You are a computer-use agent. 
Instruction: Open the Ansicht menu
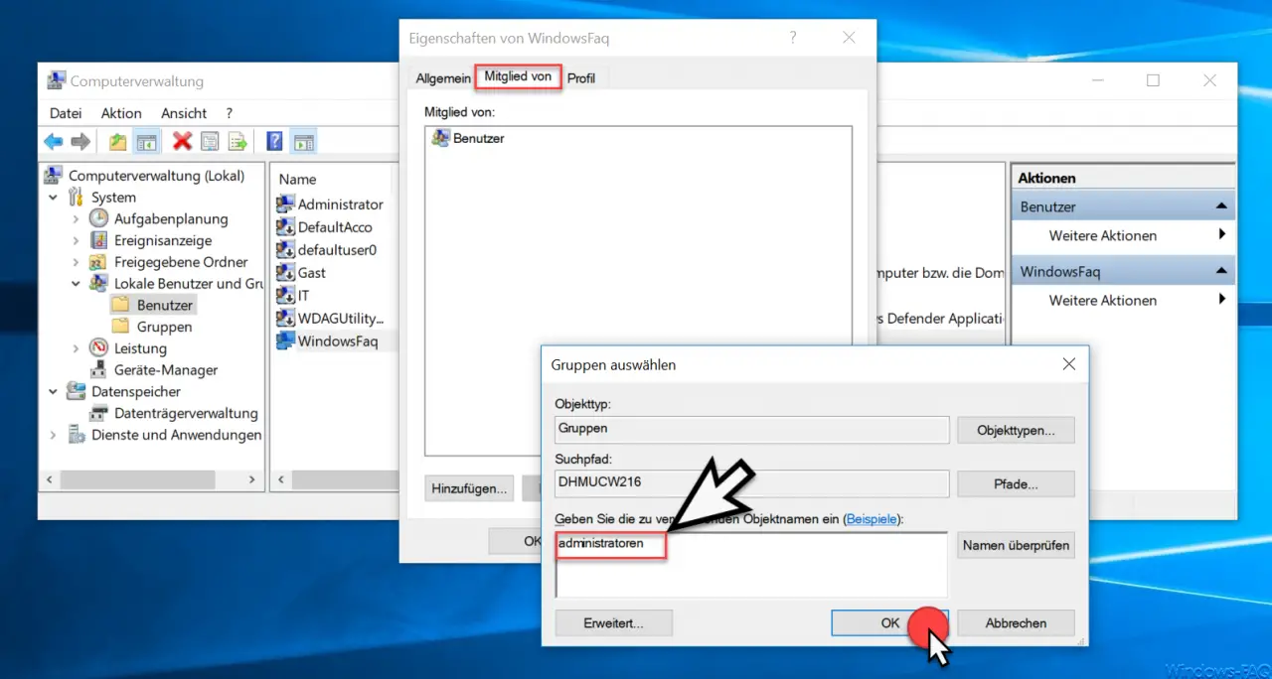(x=184, y=113)
